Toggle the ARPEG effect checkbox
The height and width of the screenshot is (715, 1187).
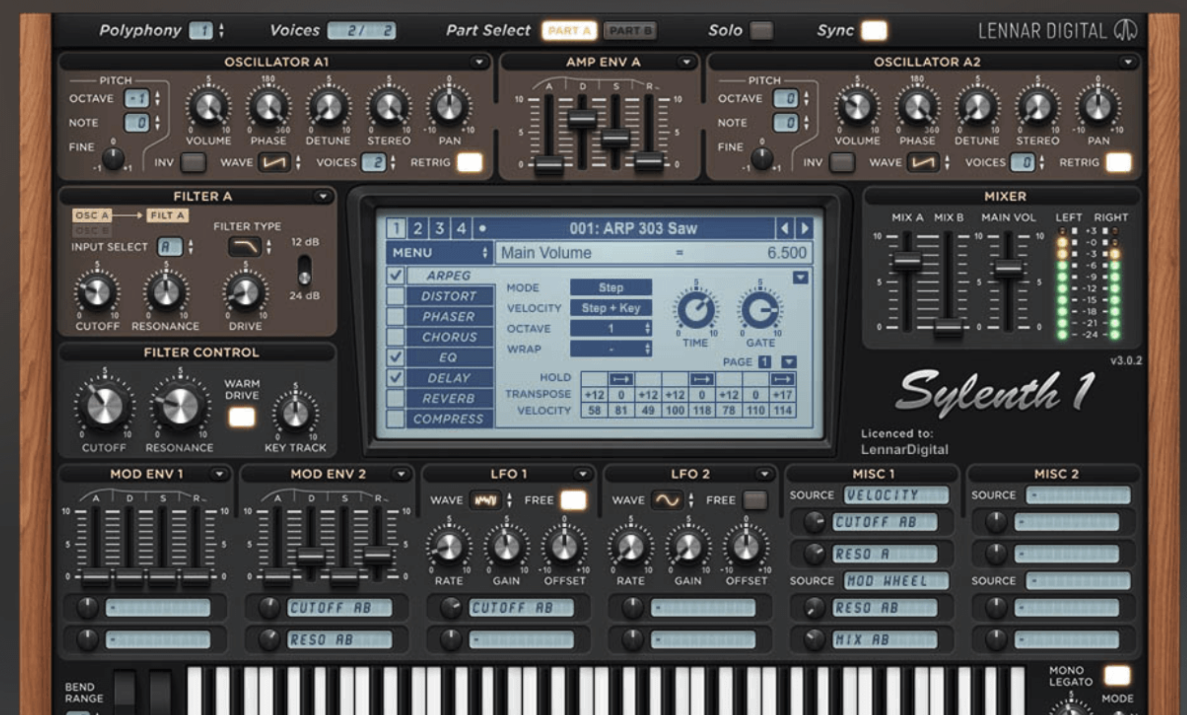click(395, 275)
